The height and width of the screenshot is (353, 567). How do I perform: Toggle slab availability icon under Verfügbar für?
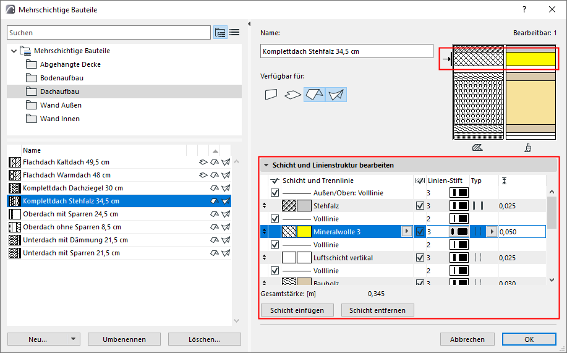292,95
